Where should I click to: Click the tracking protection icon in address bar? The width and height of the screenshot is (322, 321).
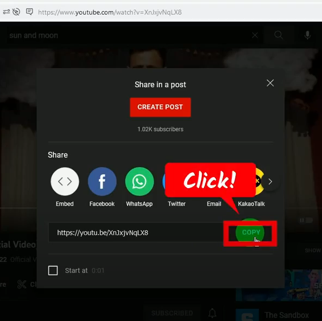coord(16,12)
